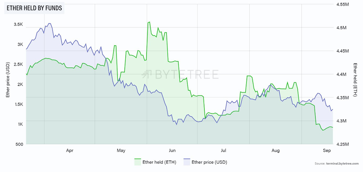Screen dimensions: 363x172
Task: Click the green Ether held legend swatch
Action: (x=138, y=162)
